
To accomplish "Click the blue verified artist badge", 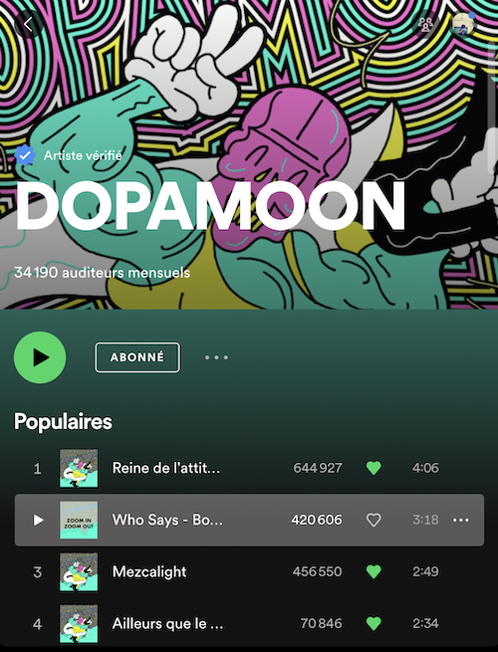I will 25,155.
